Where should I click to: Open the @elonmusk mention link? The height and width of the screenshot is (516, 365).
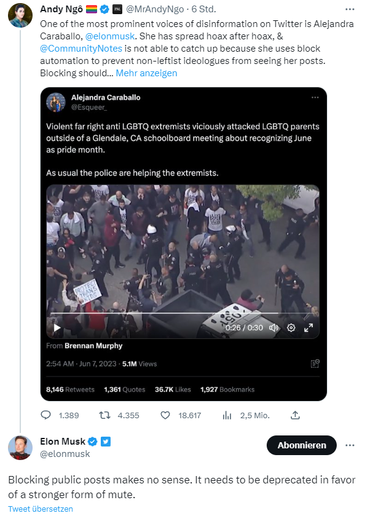(110, 36)
